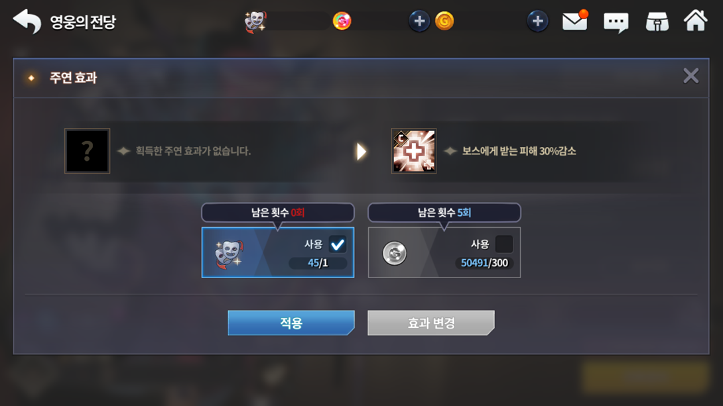Click the white arrow between effect slots
723x406 pixels.
pos(361,152)
